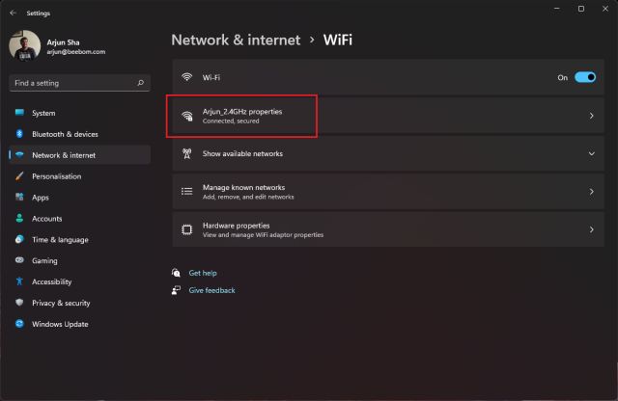Click the Windows Update icon

pyautogui.click(x=19, y=324)
